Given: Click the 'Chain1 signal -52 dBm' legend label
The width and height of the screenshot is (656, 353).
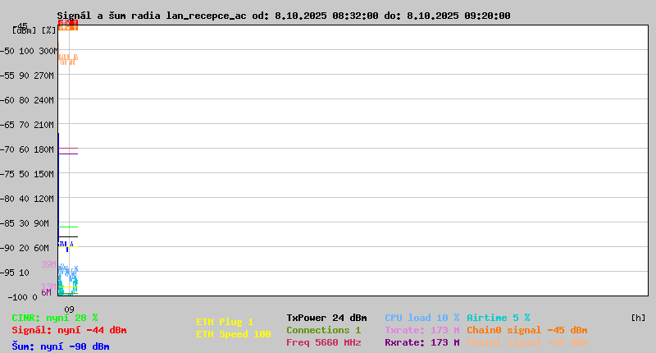Looking at the screenshot, I should click(527, 342).
